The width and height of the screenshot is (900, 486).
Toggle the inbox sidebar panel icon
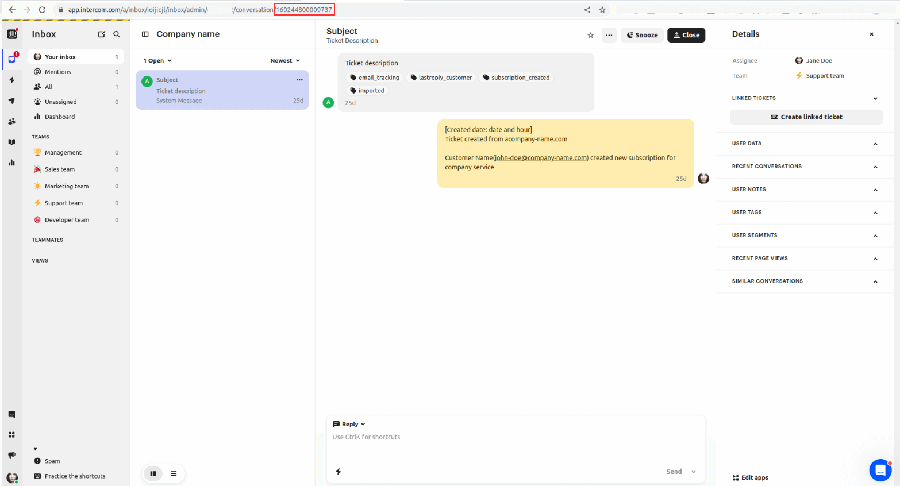pos(145,34)
